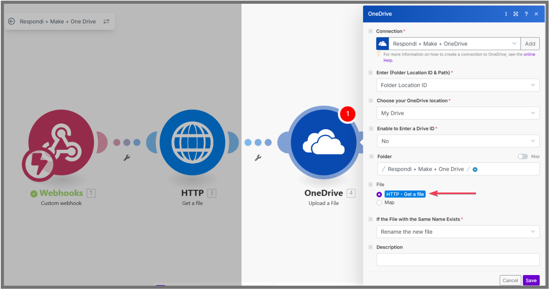This screenshot has width=550, height=290.
Task: Click the Folder path field
Action: [458, 169]
